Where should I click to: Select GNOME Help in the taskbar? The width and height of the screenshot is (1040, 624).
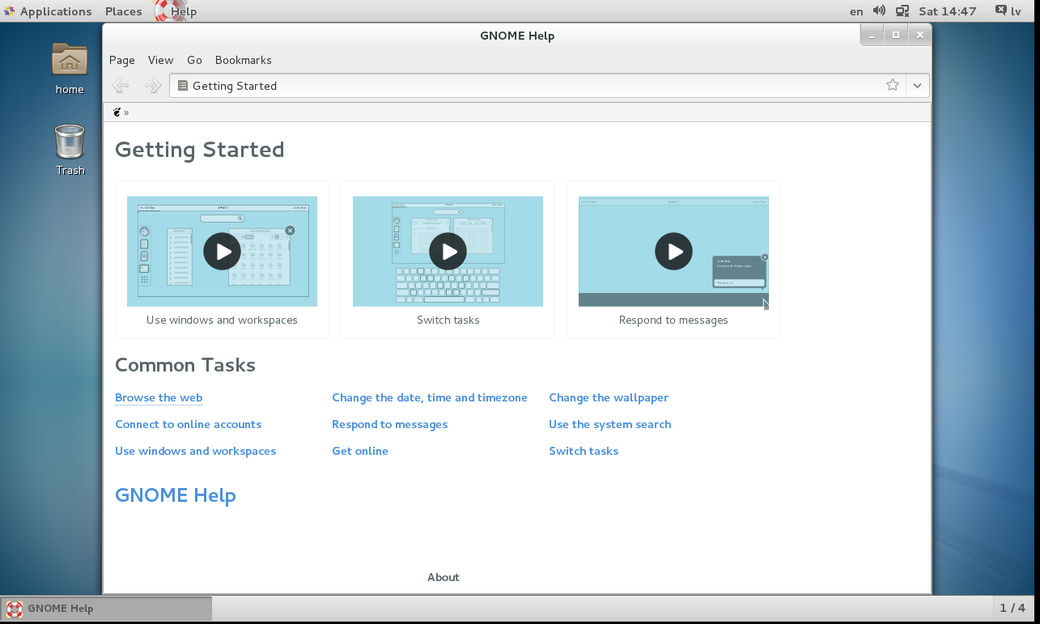tap(107, 608)
